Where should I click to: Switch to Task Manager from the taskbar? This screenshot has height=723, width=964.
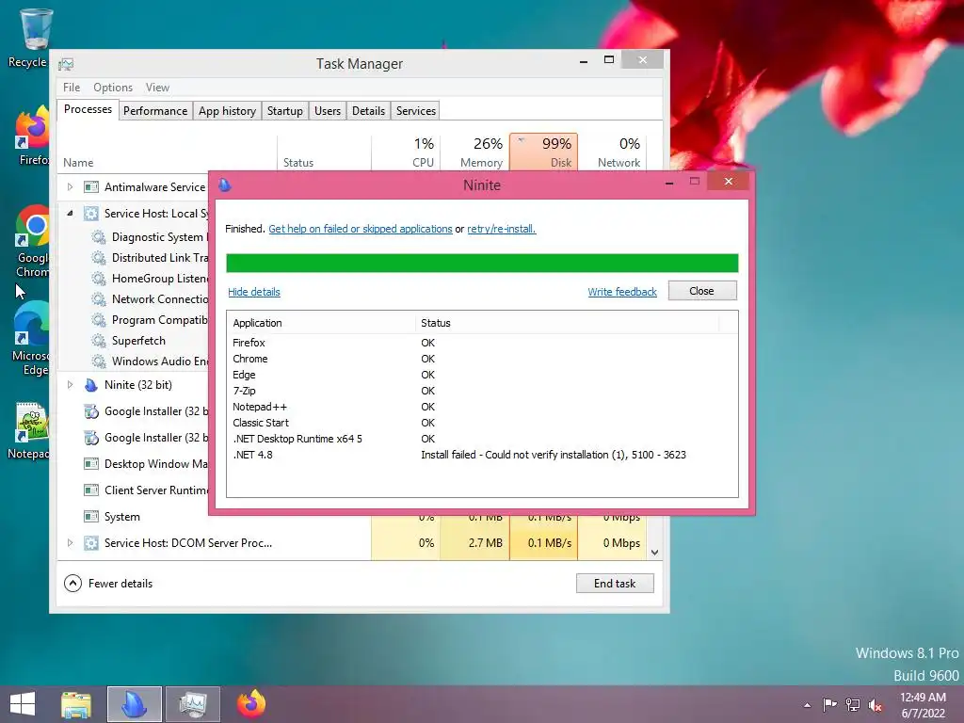[x=193, y=704]
